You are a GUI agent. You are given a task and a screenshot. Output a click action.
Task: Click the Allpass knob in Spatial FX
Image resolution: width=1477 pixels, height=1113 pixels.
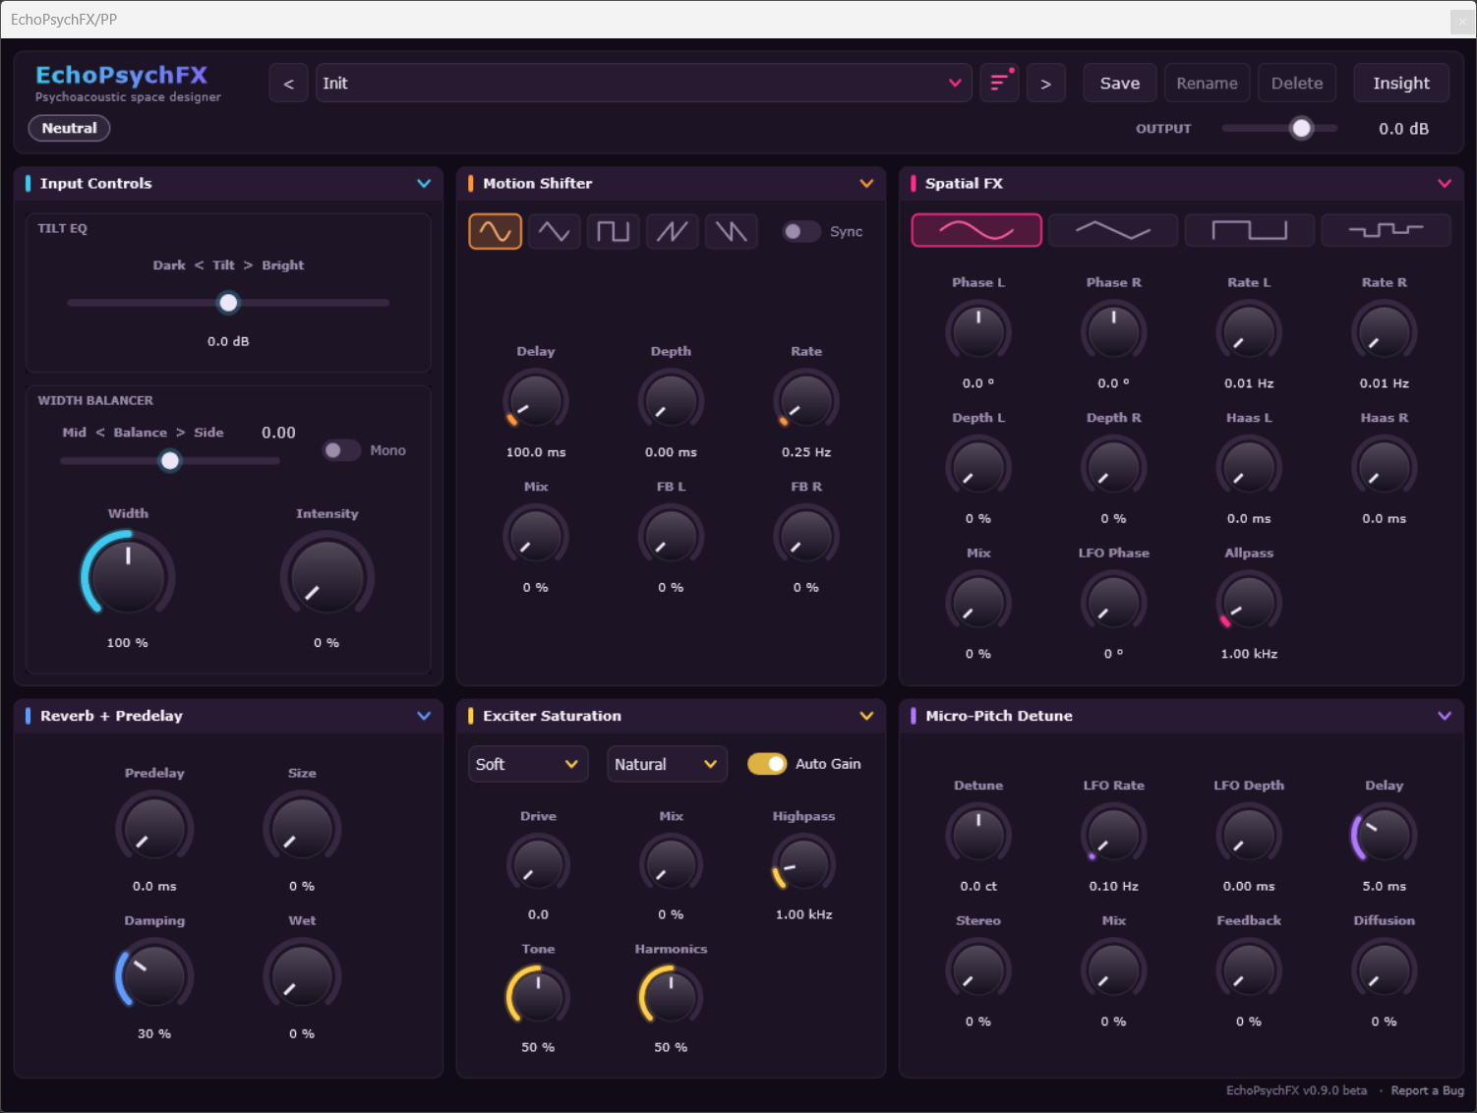coord(1249,602)
